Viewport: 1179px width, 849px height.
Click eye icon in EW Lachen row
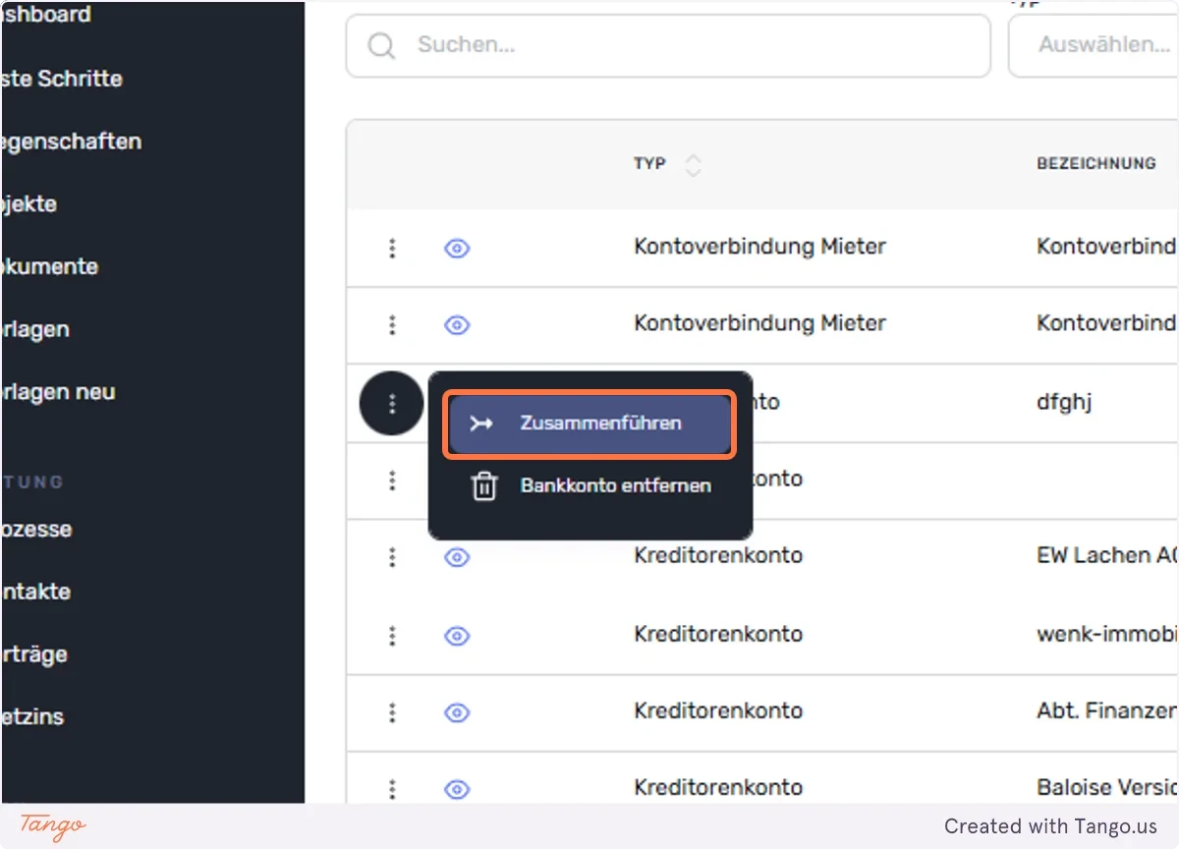click(457, 557)
